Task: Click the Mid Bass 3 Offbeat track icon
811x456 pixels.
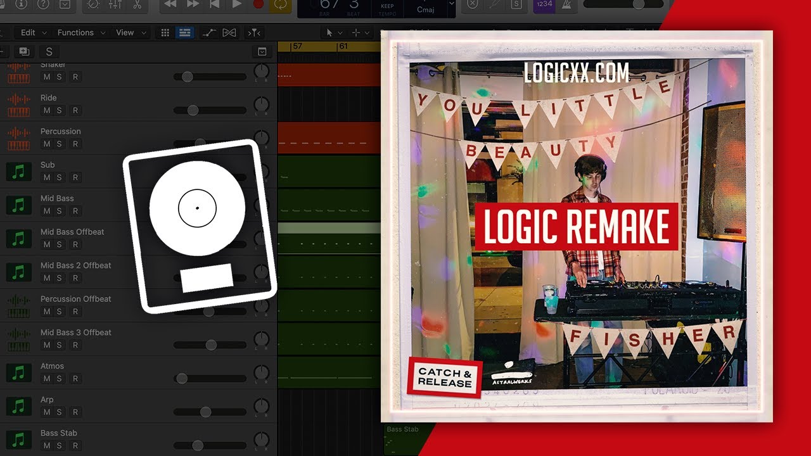Action: point(18,339)
